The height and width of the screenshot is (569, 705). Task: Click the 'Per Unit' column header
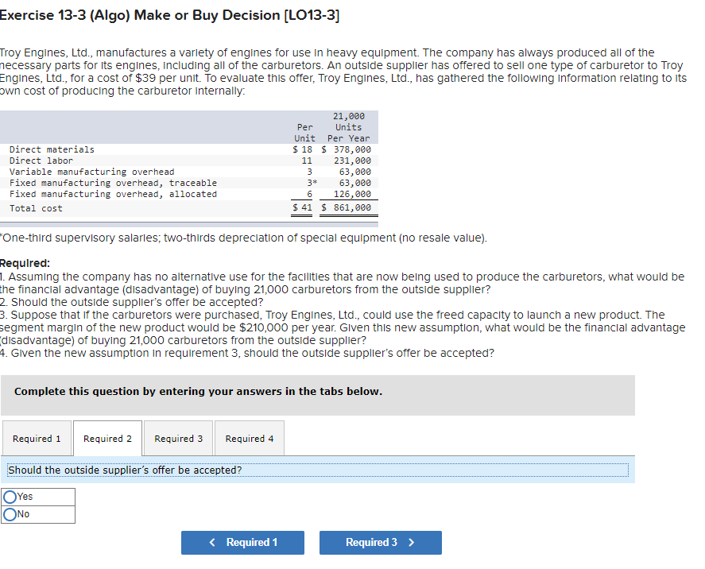[305, 133]
